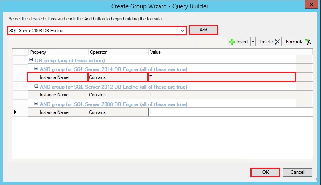Collapse the SQL Server 2014 AND group
321x185 pixels.
click(x=36, y=69)
